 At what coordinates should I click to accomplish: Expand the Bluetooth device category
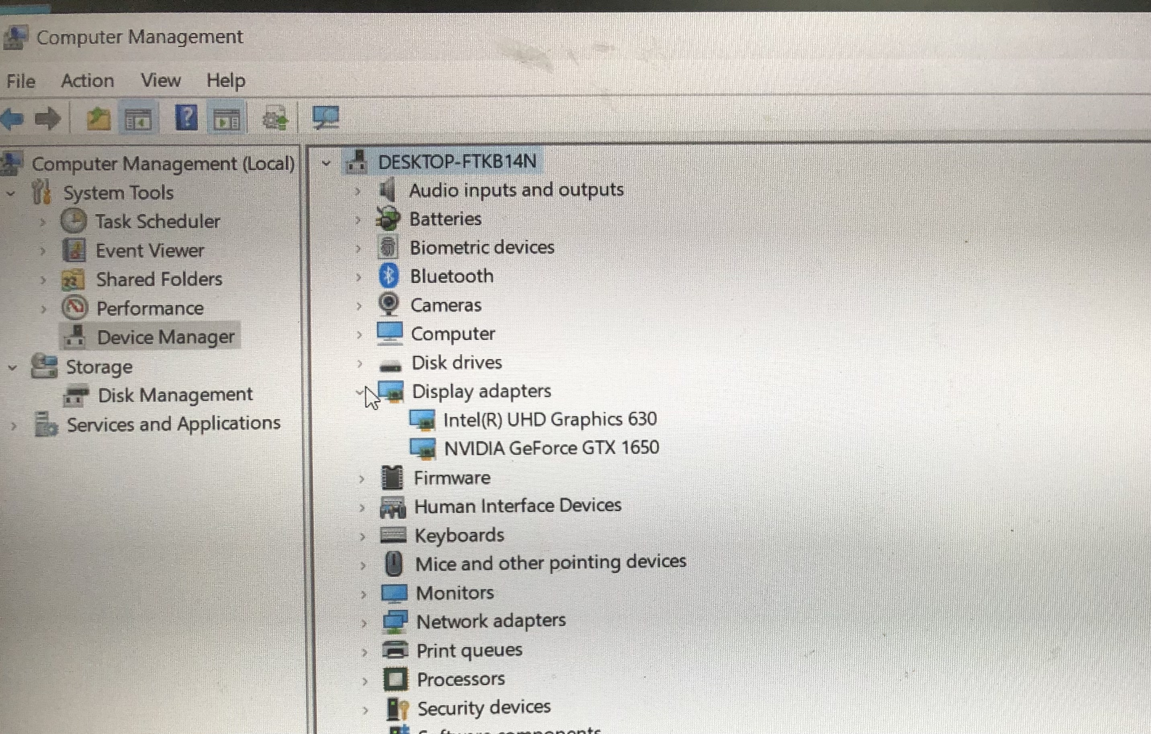[x=358, y=277]
